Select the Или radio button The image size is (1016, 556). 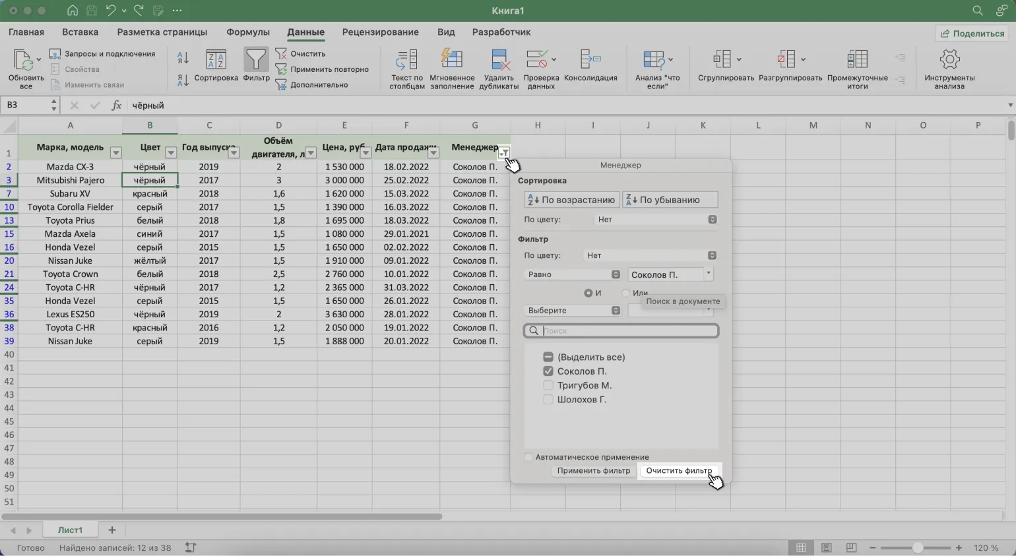click(x=626, y=293)
